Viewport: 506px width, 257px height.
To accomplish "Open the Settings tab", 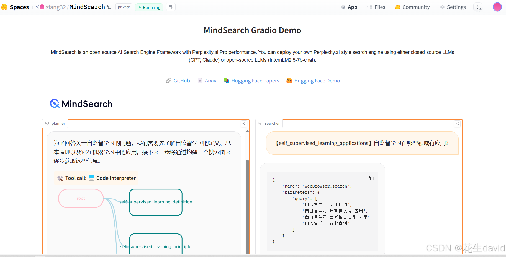I will pos(453,7).
